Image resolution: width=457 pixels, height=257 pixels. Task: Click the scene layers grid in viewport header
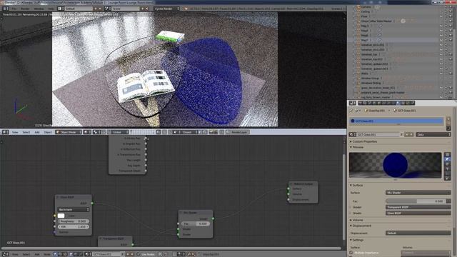pos(142,132)
